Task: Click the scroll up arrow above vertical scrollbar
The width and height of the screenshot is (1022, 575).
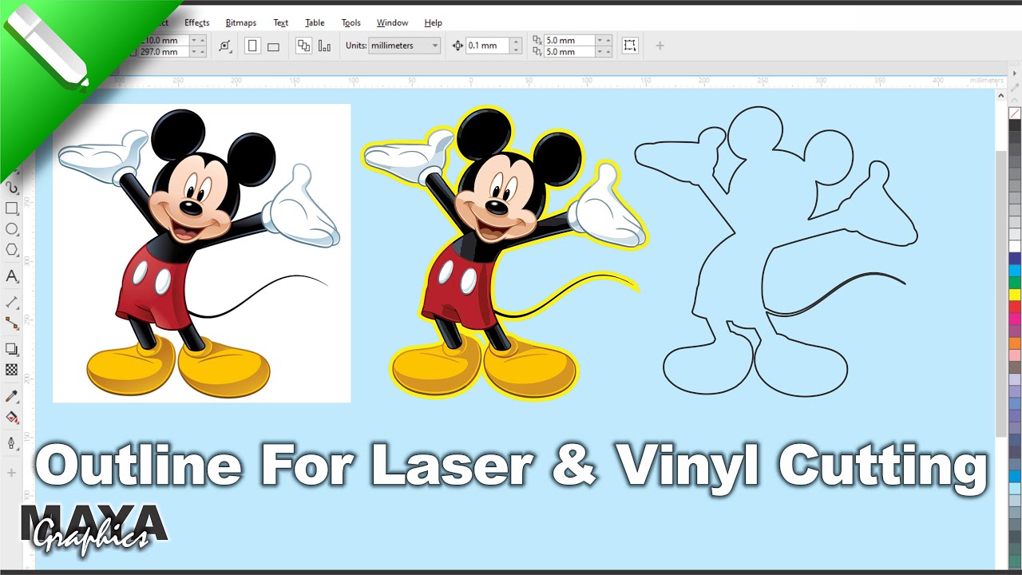Action: point(1001,95)
